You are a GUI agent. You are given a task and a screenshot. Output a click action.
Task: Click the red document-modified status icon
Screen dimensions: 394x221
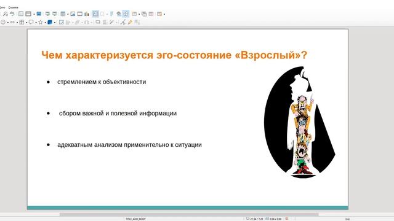pos(287,219)
